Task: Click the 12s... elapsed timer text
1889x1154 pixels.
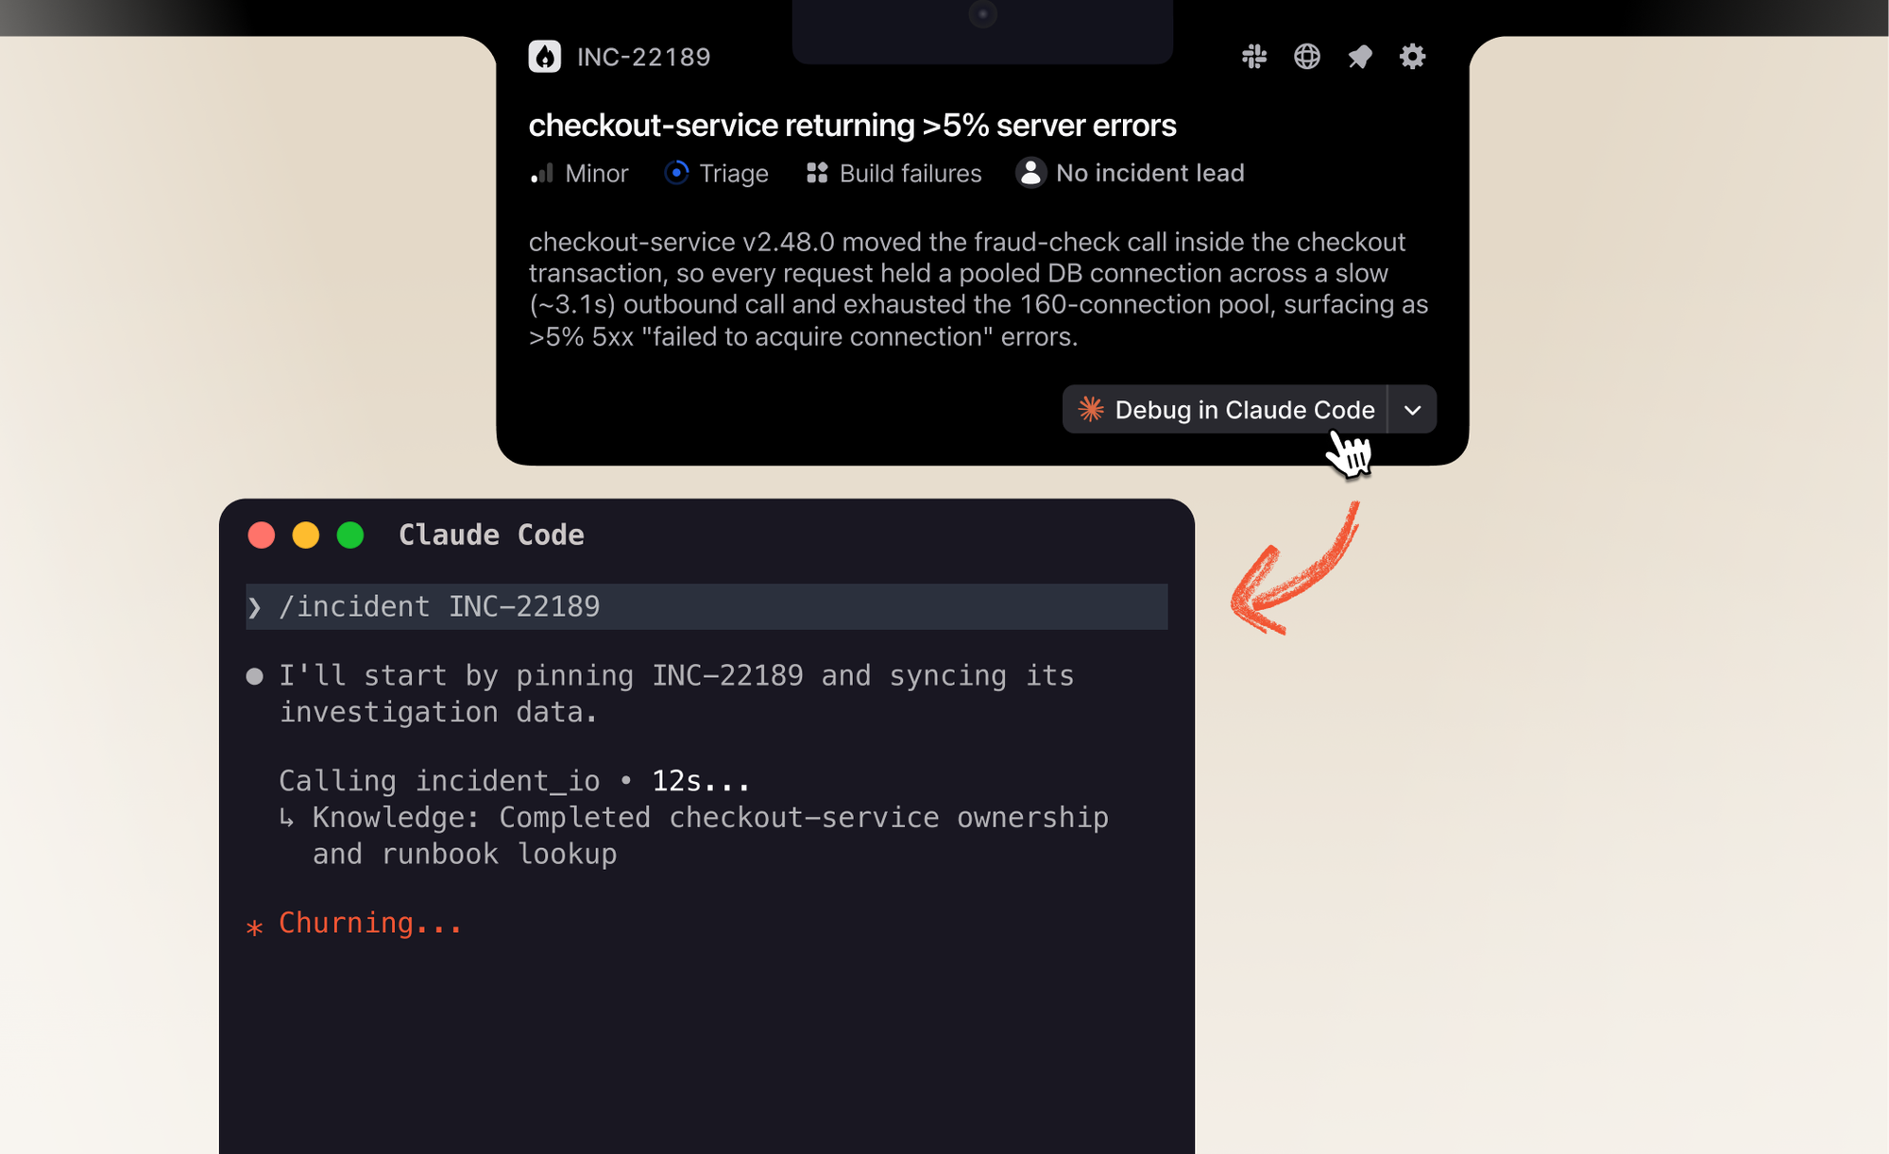Action: [x=701, y=781]
